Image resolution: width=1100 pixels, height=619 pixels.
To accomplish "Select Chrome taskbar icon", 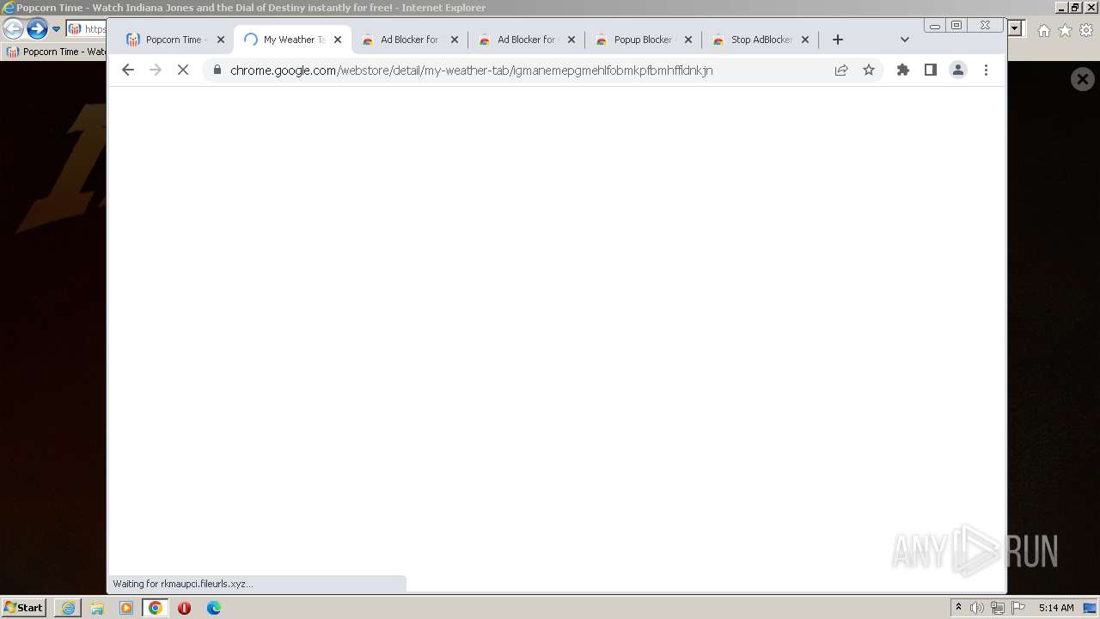I will (x=156, y=608).
